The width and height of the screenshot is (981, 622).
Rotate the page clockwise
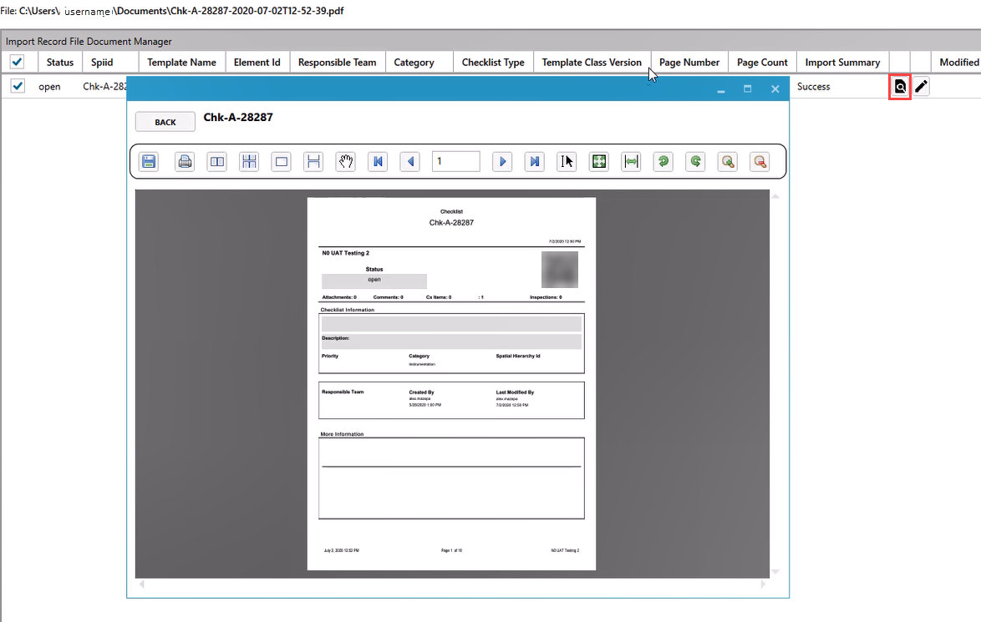pos(695,162)
